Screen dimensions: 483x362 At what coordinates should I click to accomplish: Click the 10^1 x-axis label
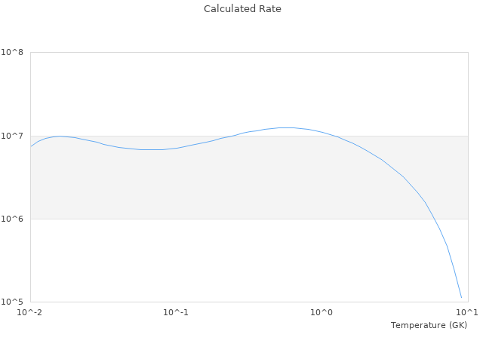(467, 312)
